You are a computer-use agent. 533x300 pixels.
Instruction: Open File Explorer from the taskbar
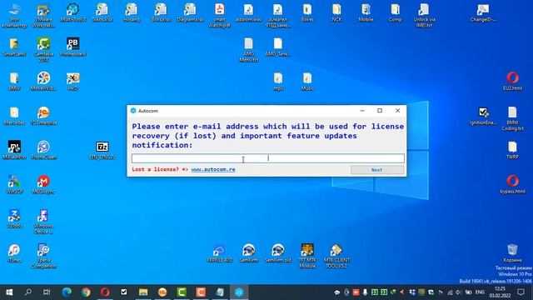[x=143, y=292]
